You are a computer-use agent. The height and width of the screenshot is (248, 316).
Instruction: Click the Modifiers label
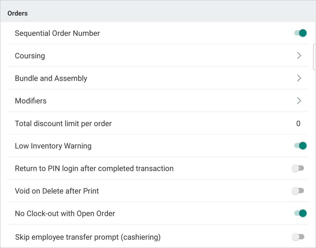(x=30, y=100)
